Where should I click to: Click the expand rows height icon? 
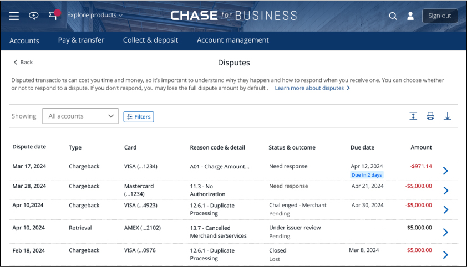pyautogui.click(x=413, y=116)
